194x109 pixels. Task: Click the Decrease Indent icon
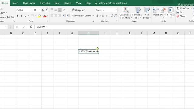64,15
